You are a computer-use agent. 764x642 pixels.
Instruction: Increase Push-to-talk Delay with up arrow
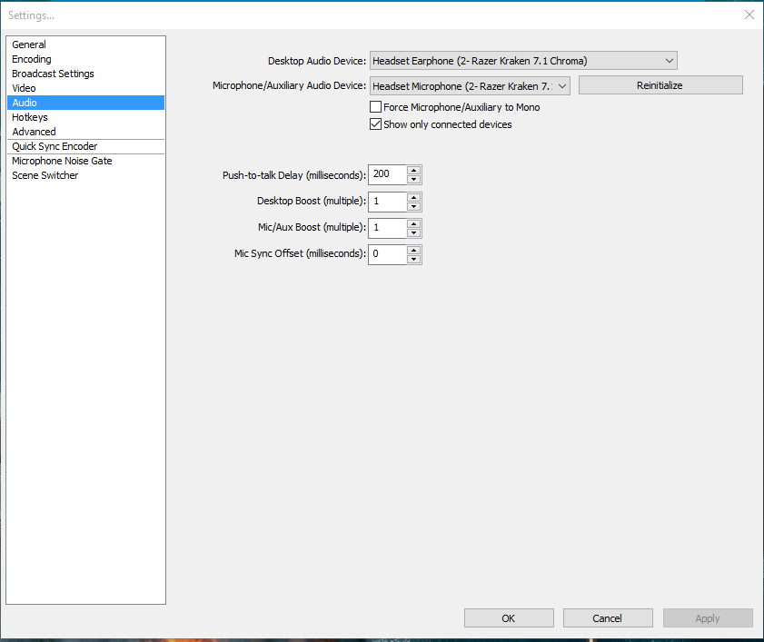[x=414, y=170]
